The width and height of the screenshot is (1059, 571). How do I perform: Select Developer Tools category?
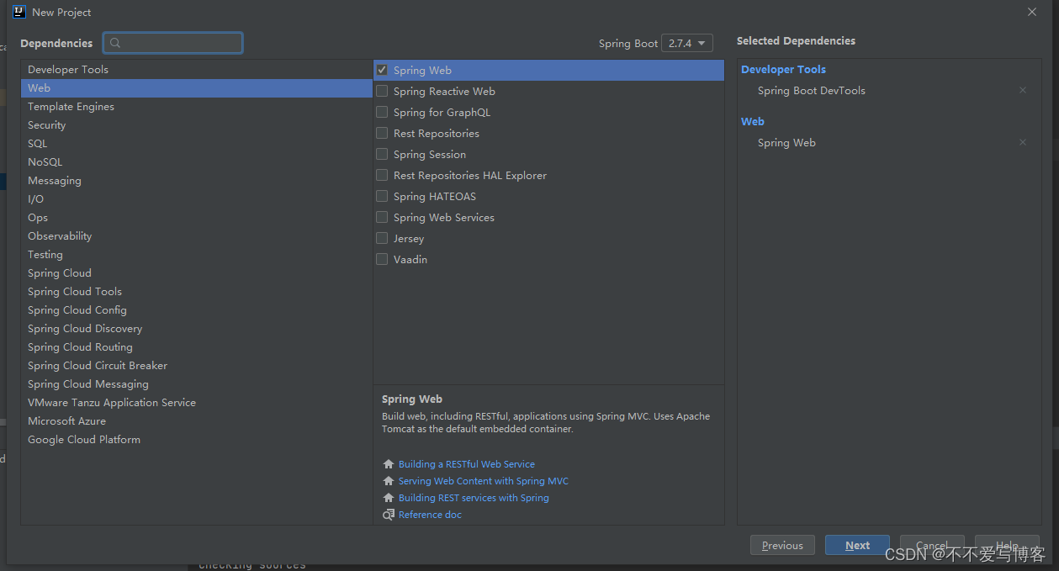pyautogui.click(x=197, y=70)
